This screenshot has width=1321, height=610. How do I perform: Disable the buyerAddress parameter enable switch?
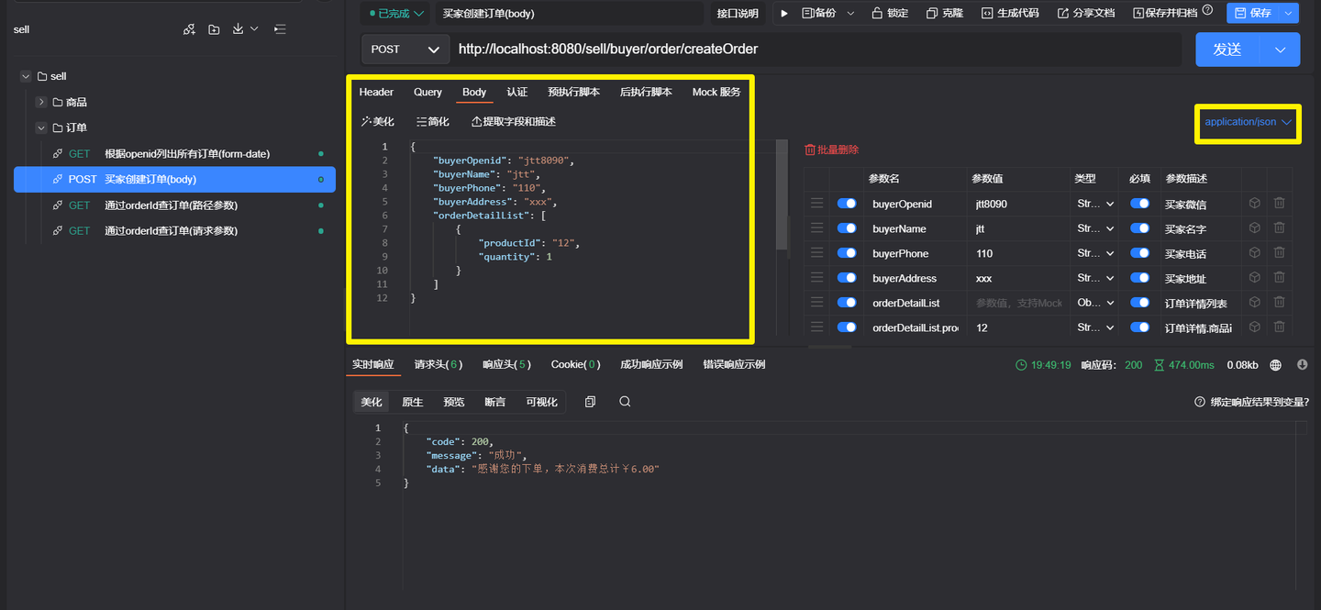click(846, 278)
